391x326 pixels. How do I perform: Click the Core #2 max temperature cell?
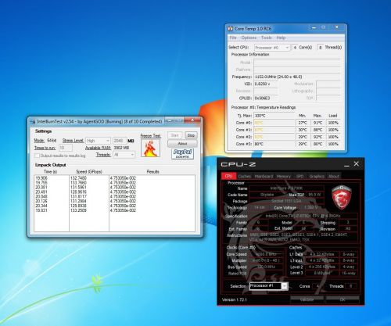[317, 137]
